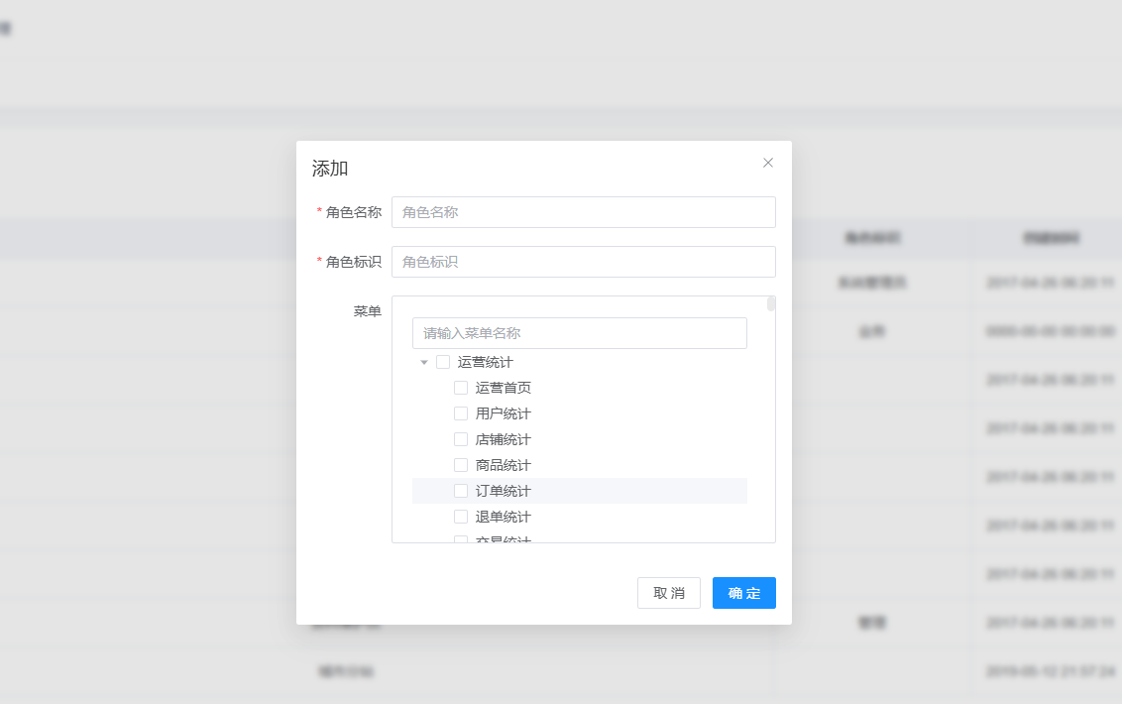Focus the 角色标识 text box

583,262
